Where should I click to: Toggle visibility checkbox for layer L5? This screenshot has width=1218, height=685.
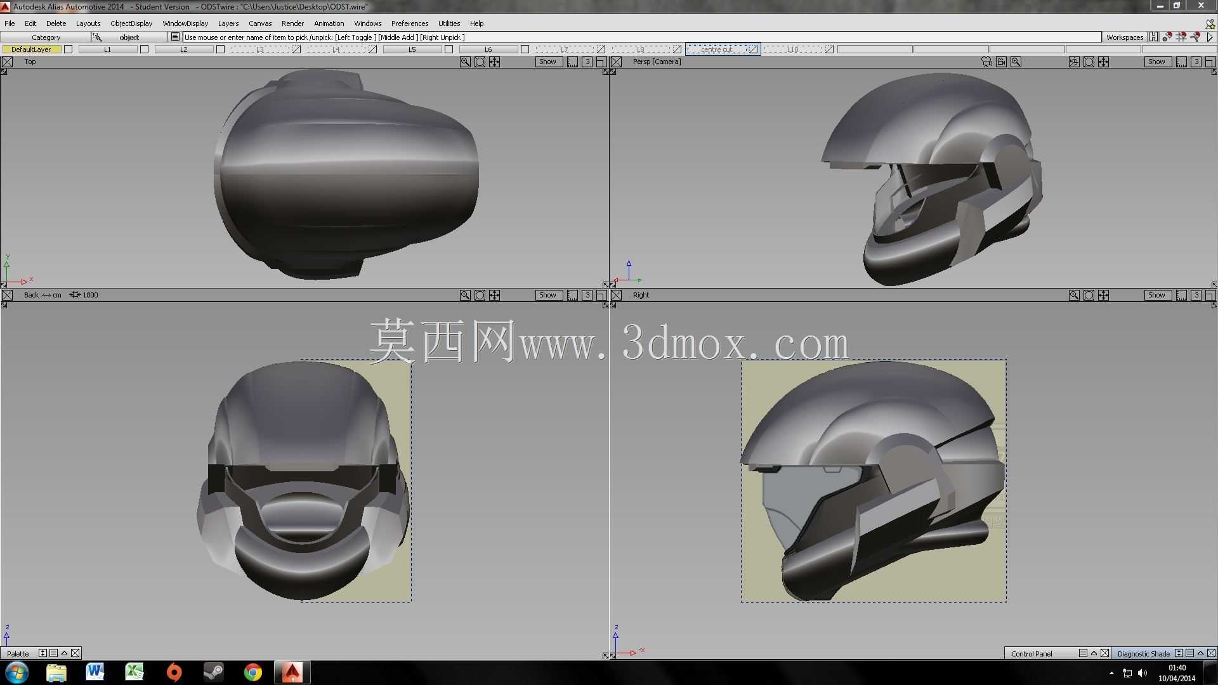pos(449,49)
